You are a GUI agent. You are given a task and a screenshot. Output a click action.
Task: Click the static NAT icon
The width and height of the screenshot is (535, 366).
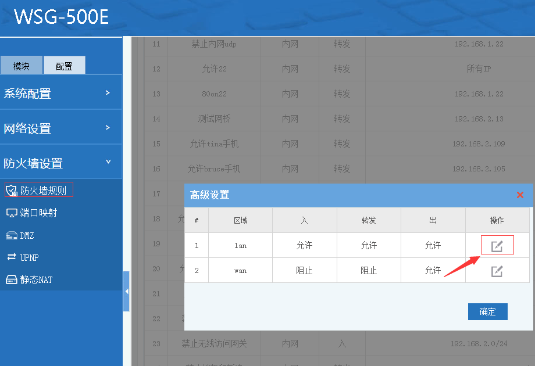11,279
